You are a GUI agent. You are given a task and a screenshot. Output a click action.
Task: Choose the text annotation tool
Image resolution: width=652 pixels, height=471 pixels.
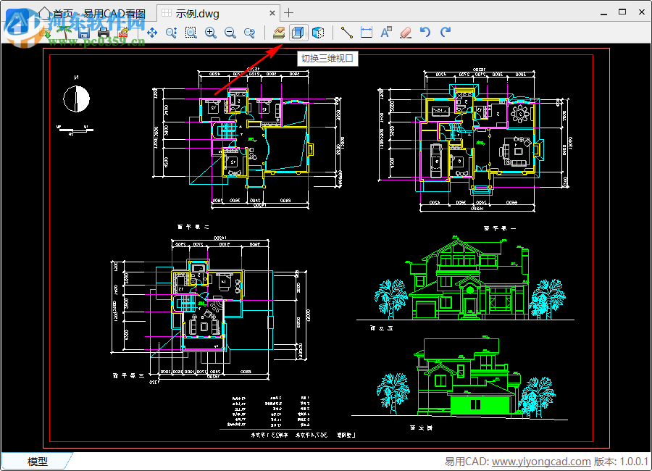pyautogui.click(x=386, y=33)
